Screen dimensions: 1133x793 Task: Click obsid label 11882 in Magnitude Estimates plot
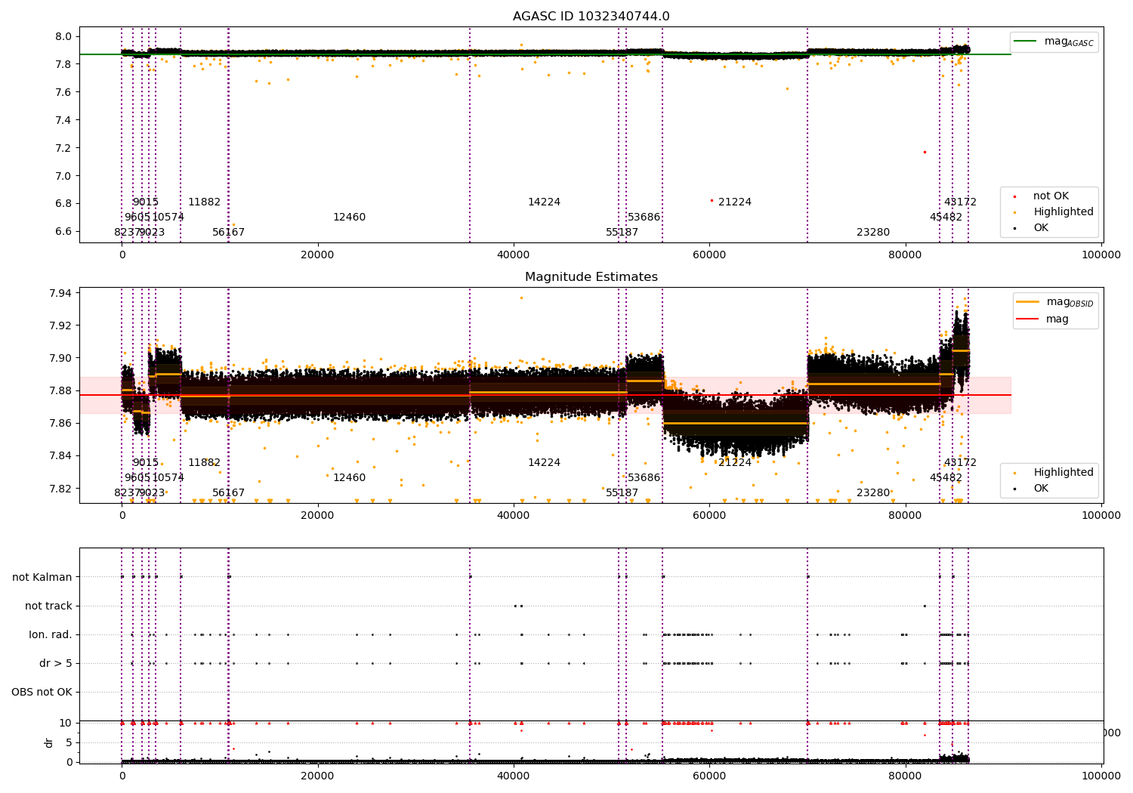(205, 463)
